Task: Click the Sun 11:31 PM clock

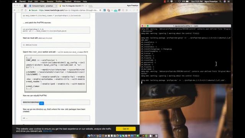Action: 197,2
